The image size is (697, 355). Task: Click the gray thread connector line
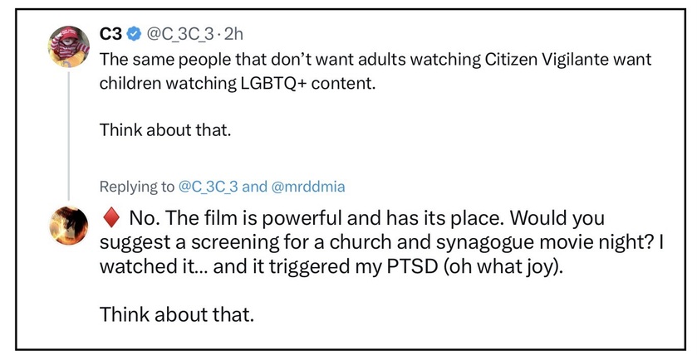(69, 136)
